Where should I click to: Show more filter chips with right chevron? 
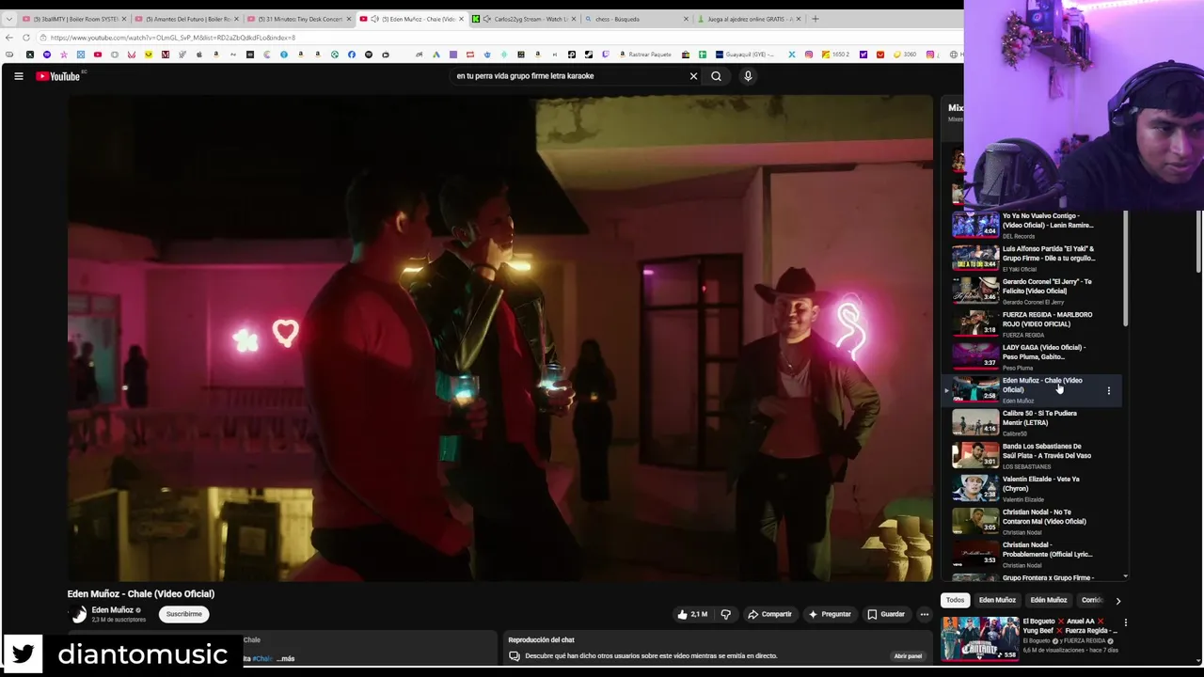[1117, 600]
